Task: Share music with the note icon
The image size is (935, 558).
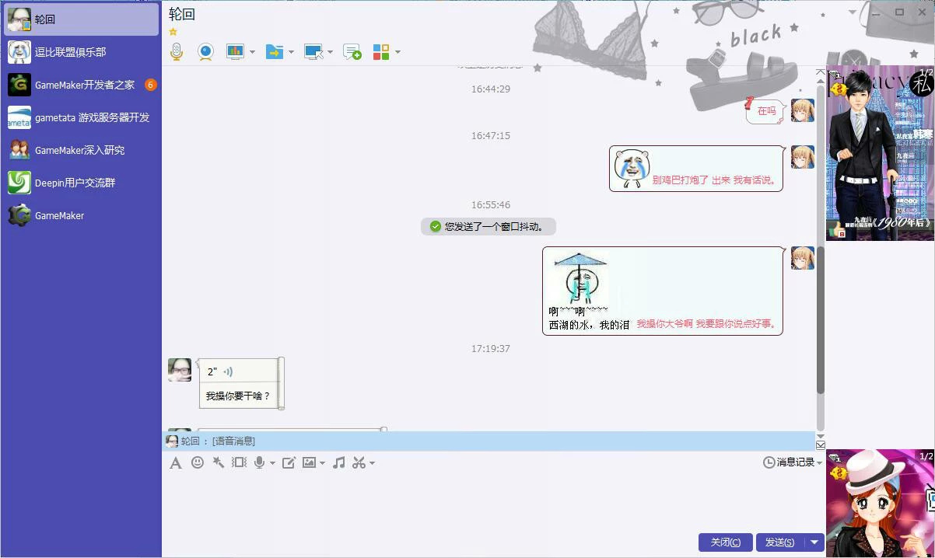Action: 338,462
